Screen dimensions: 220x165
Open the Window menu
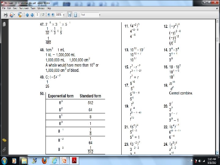41,9
